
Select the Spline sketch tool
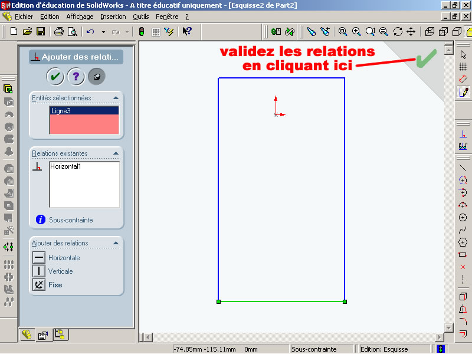point(463,230)
